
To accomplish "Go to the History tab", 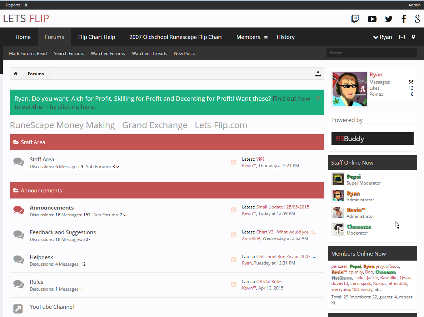I will pyautogui.click(x=285, y=37).
